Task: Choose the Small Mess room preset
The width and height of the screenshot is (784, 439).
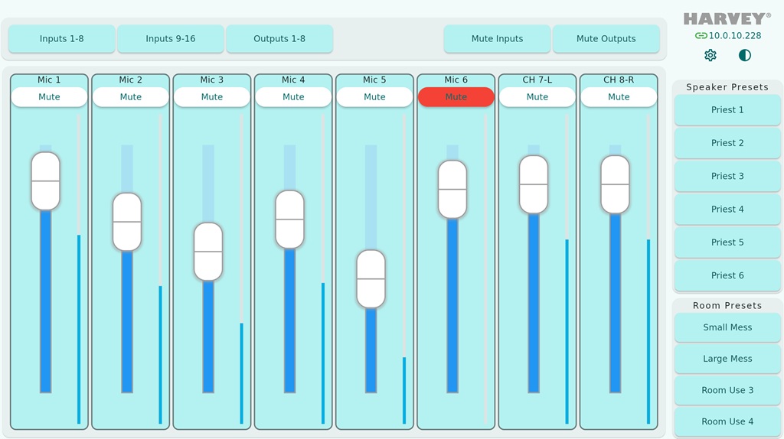Action: 727,327
